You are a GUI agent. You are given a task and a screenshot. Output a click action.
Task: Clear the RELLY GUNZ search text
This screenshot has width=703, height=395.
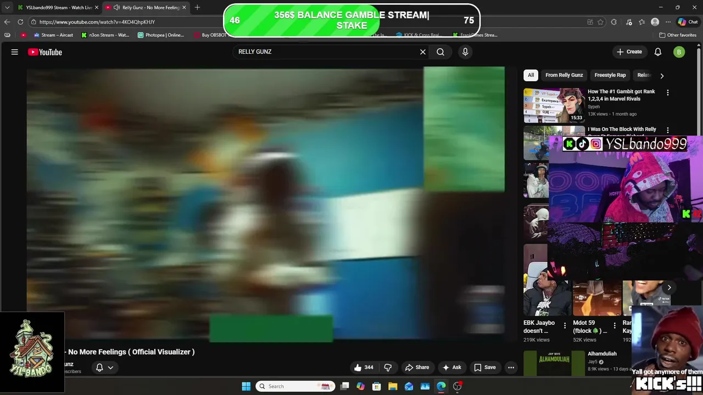pos(423,52)
